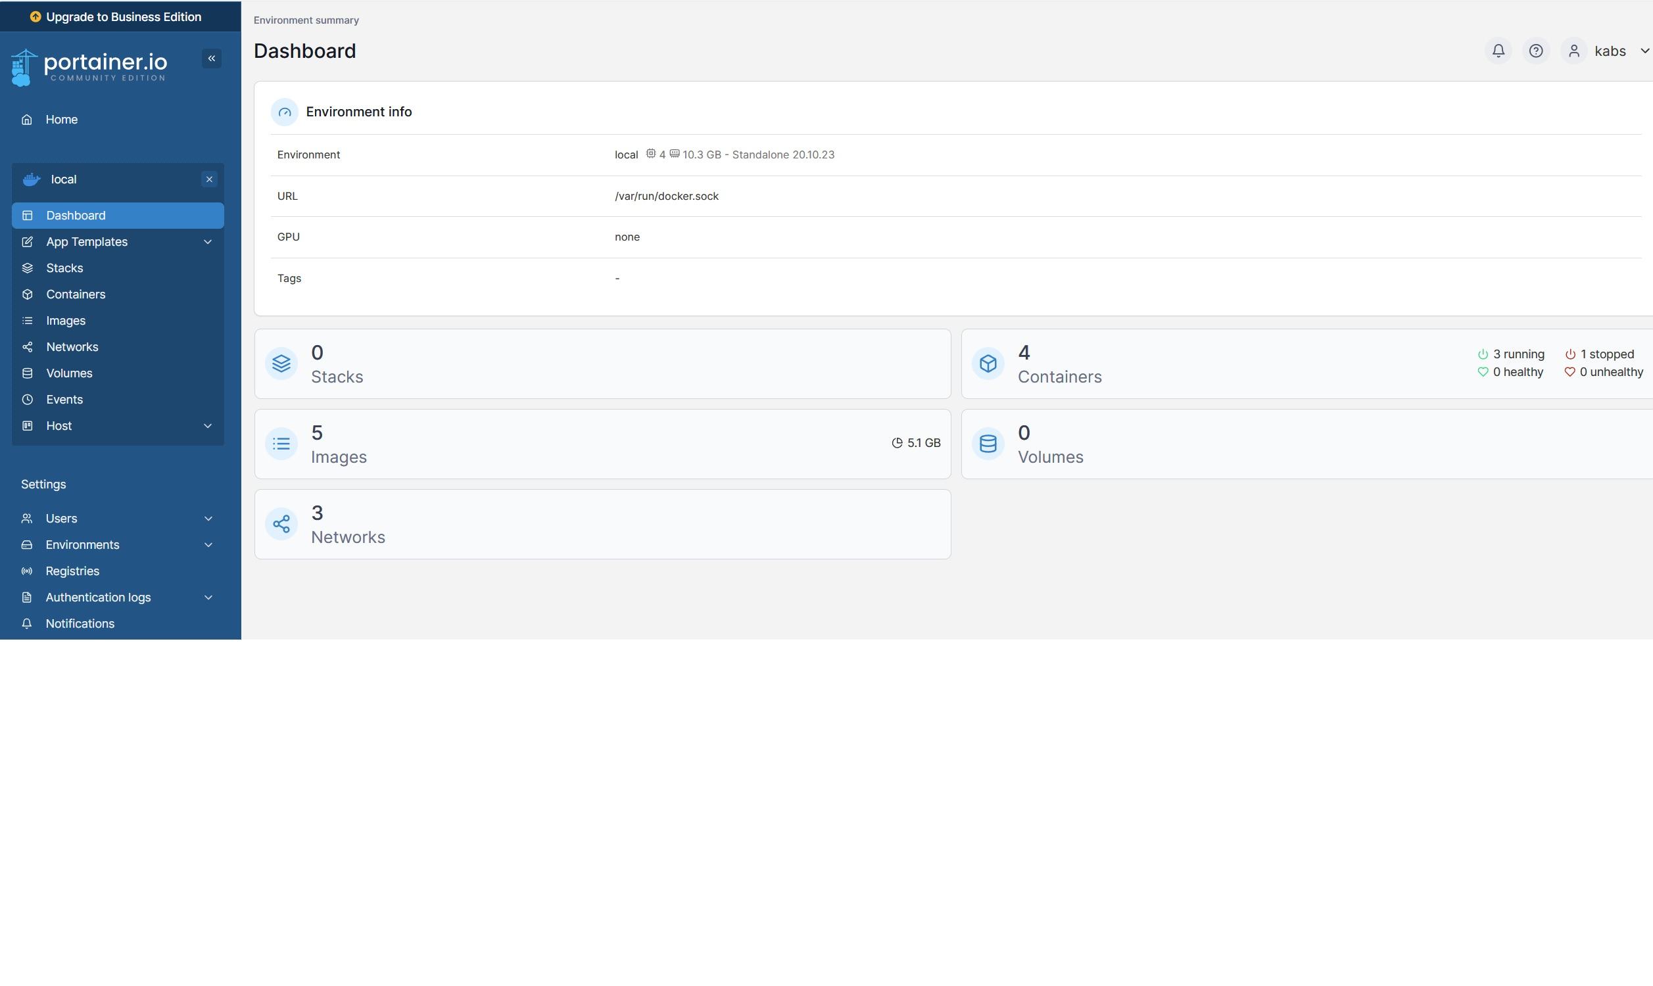Open Registries settings page

coord(72,571)
